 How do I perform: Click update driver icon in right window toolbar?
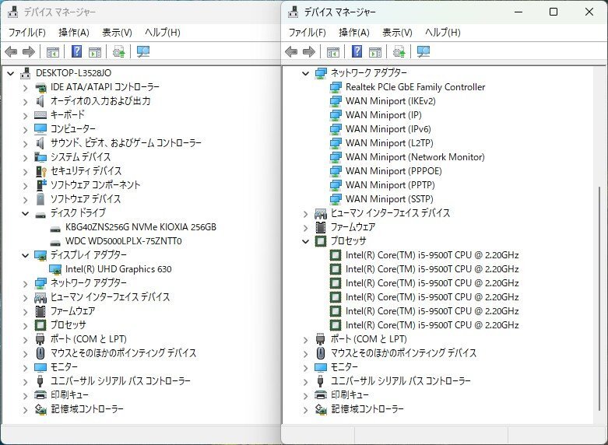pos(399,51)
